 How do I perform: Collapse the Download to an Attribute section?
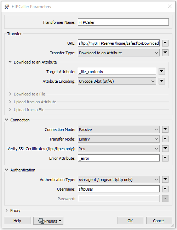click(10, 62)
